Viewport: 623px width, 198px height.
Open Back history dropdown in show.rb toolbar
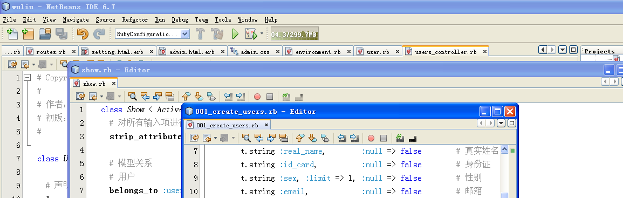coord(102,96)
